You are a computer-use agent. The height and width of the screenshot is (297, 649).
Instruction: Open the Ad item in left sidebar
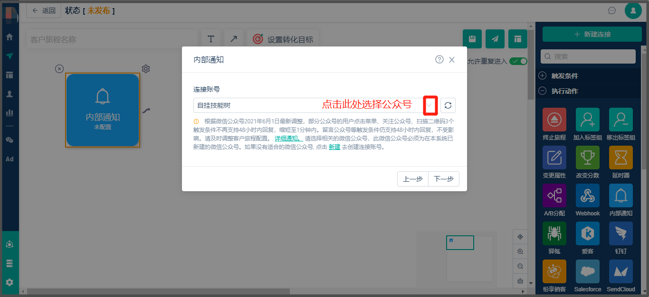pos(10,159)
